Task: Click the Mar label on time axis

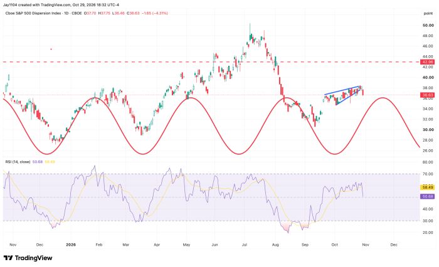Action: coord(126,244)
